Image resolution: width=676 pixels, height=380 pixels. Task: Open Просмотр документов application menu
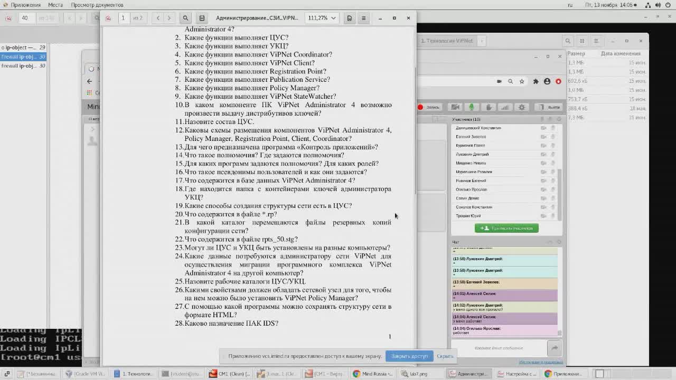pyautogui.click(x=97, y=5)
